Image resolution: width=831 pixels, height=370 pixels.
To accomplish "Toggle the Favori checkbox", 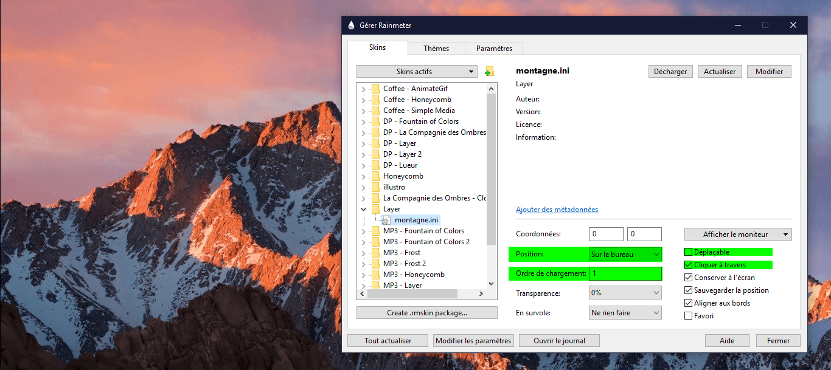I will (x=689, y=316).
